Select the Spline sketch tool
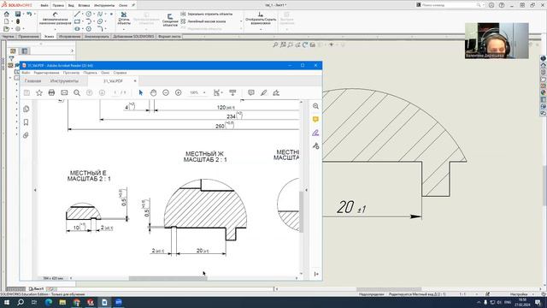The image size is (547, 308). click(x=100, y=14)
